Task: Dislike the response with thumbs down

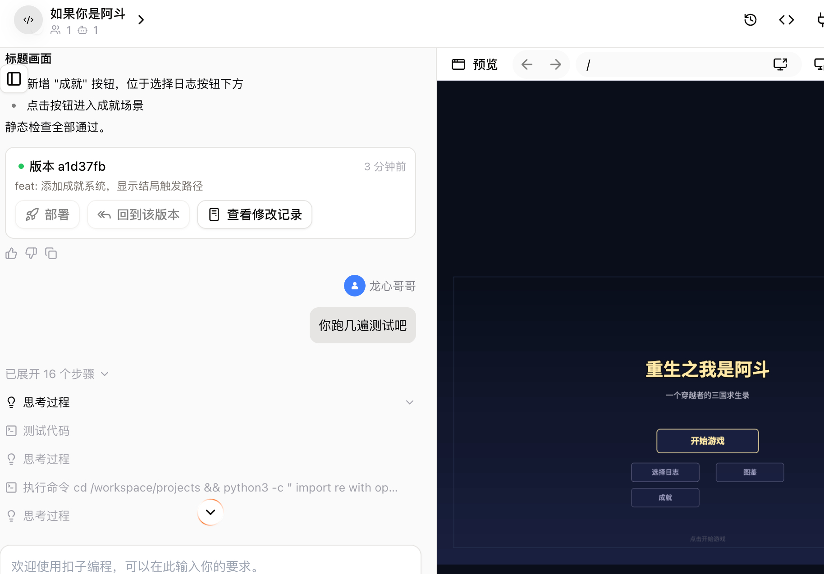Action: (31, 254)
